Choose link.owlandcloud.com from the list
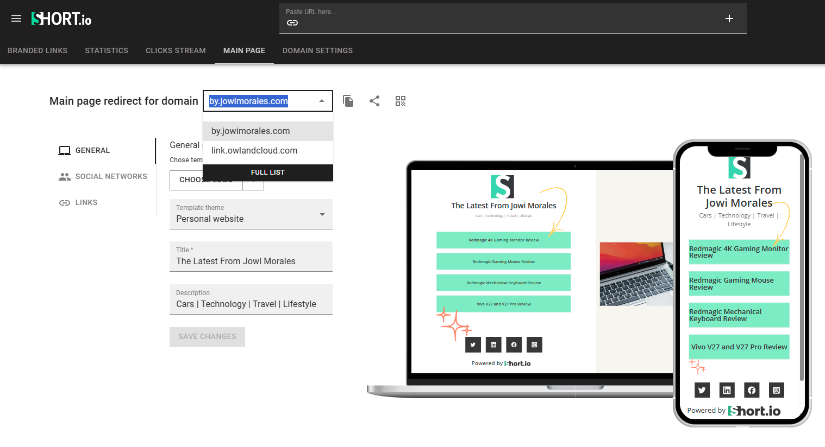Viewport: 825px width, 447px height. (268, 151)
